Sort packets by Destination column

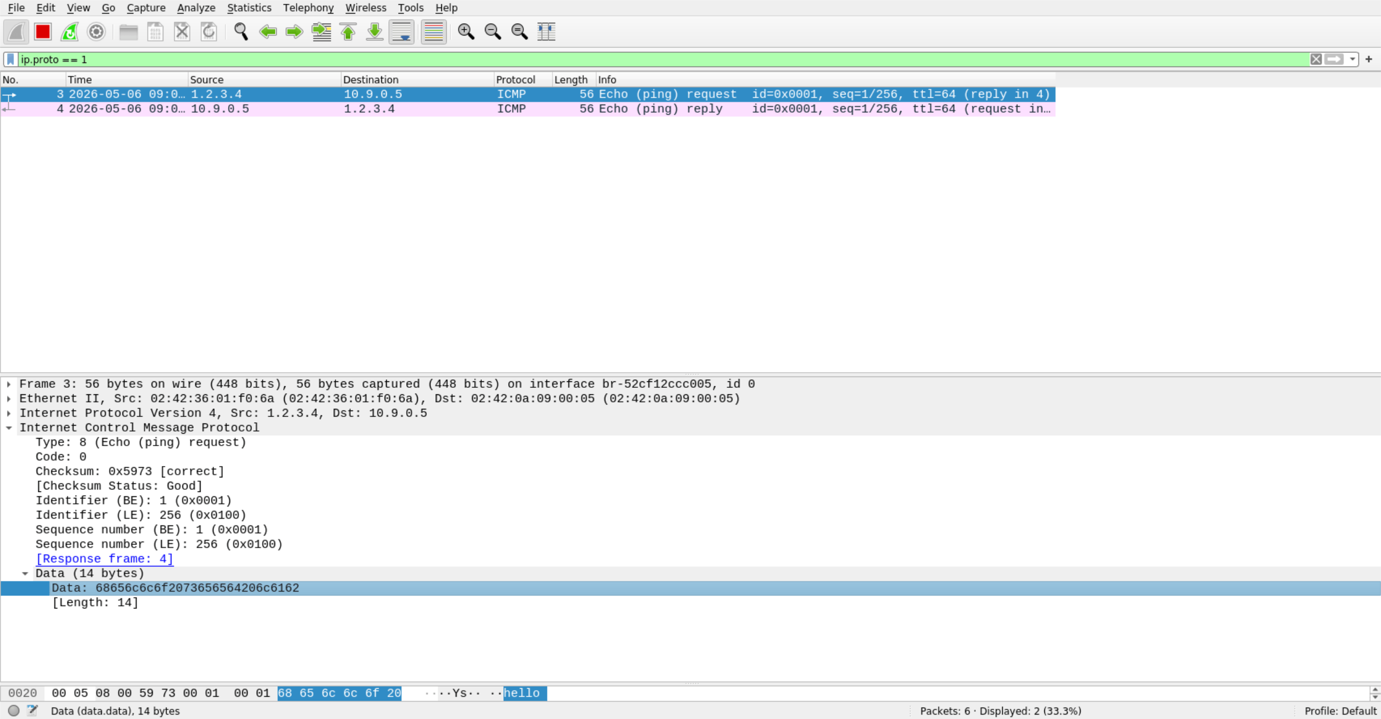[418, 79]
